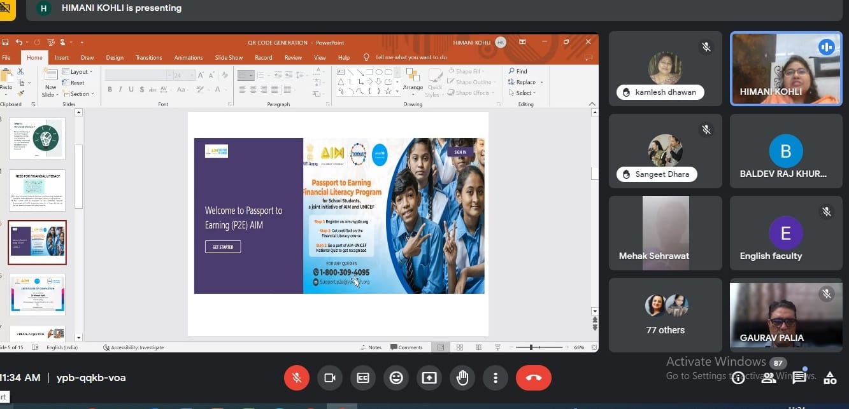Click Accessibility: Investigate in status bar

click(x=134, y=347)
